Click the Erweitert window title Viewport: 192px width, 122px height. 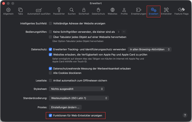click(x=96, y=3)
